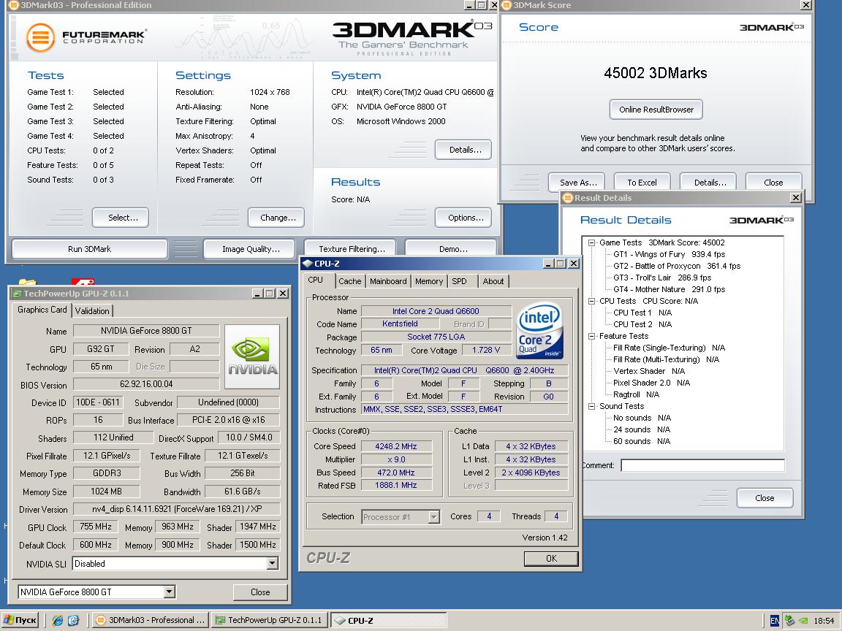Open second quick launch icon beside Internet Explorer
Image resolution: width=842 pixels, height=631 pixels.
(x=74, y=620)
